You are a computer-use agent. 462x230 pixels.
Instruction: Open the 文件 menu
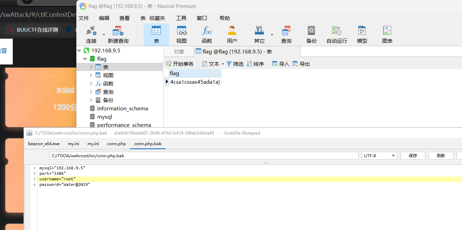tap(84, 18)
